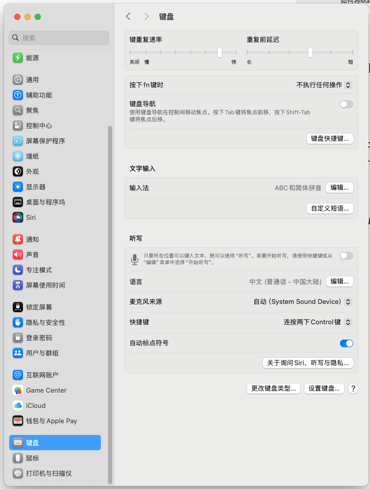The width and height of the screenshot is (370, 489).
Task: Select 鼠标 in the sidebar
Action: (33, 458)
